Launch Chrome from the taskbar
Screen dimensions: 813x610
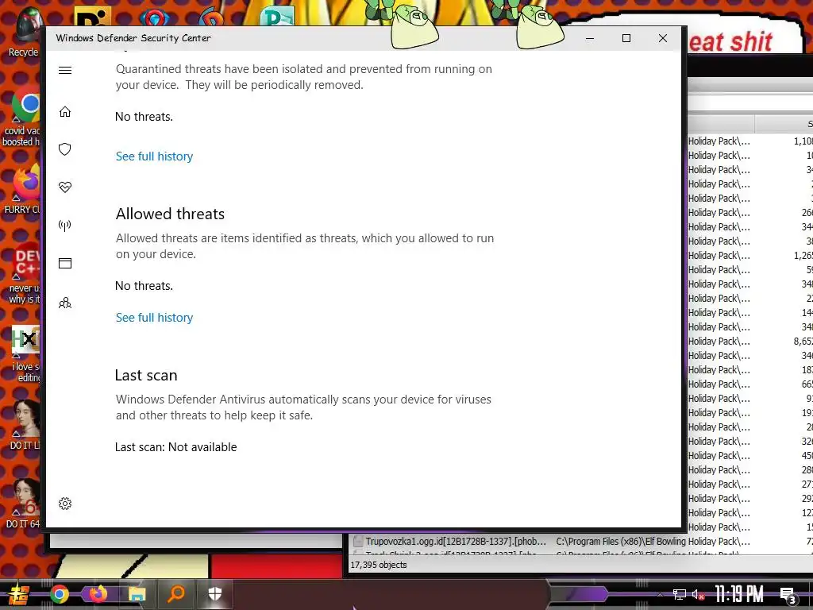pyautogui.click(x=60, y=594)
